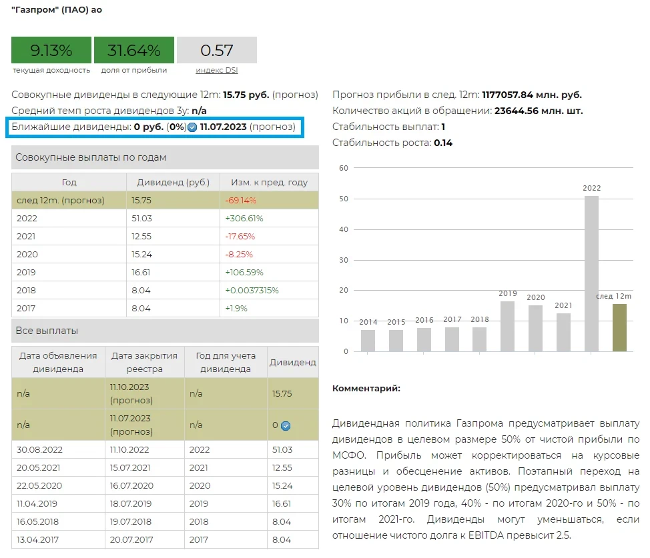
Task: Click the green 9.13% current yield tile
Action: click(x=51, y=50)
